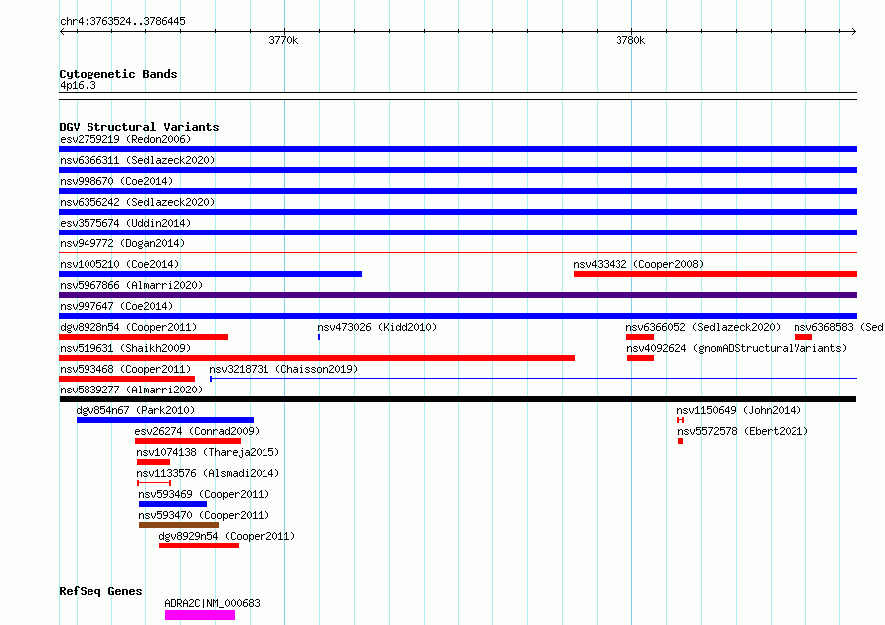Click the chr4:3763524..3786445 coordinates label

pyautogui.click(x=122, y=21)
